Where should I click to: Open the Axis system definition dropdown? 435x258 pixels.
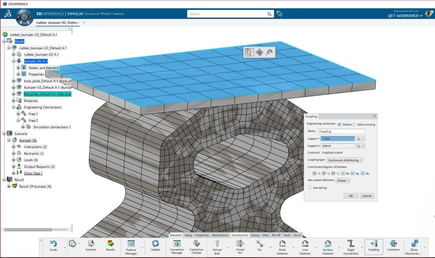coord(342,180)
